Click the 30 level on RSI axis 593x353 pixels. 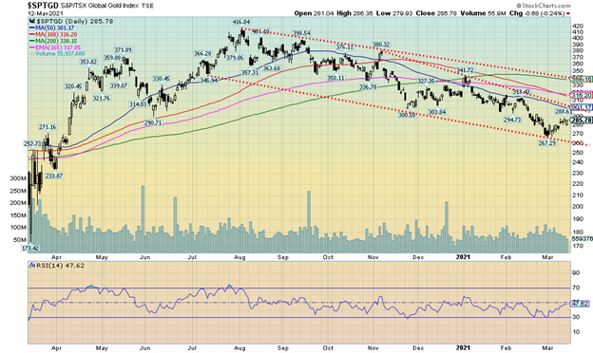(x=576, y=317)
